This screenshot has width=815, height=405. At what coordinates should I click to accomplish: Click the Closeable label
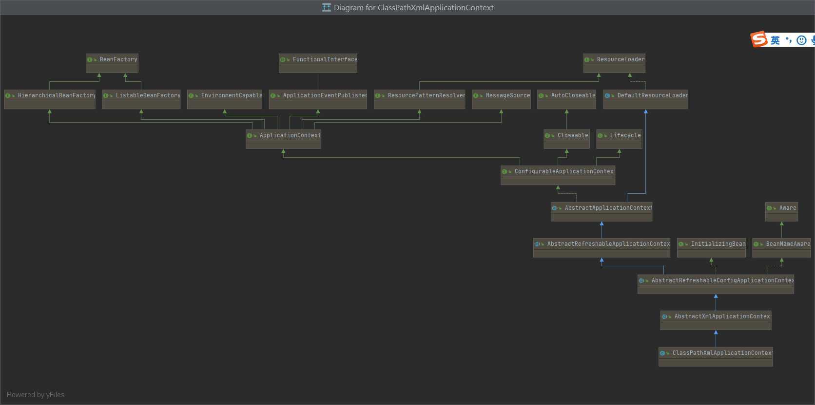coord(573,135)
